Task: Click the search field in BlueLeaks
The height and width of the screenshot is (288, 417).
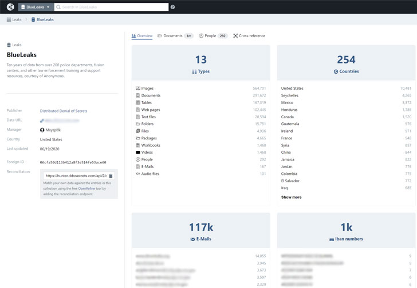Action: [x=112, y=7]
